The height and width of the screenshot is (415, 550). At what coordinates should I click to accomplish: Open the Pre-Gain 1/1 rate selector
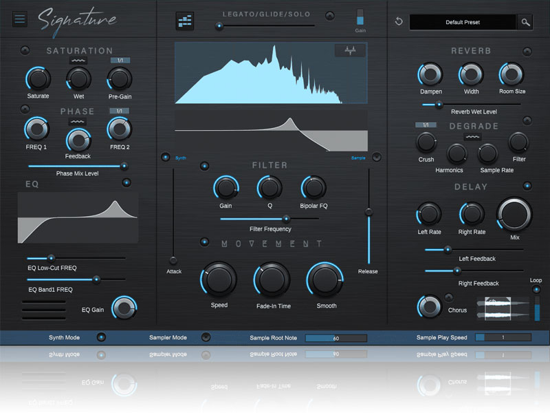119,61
